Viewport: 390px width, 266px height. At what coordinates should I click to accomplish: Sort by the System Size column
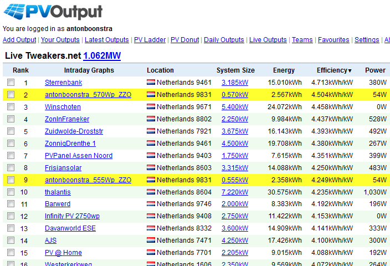[x=235, y=70]
